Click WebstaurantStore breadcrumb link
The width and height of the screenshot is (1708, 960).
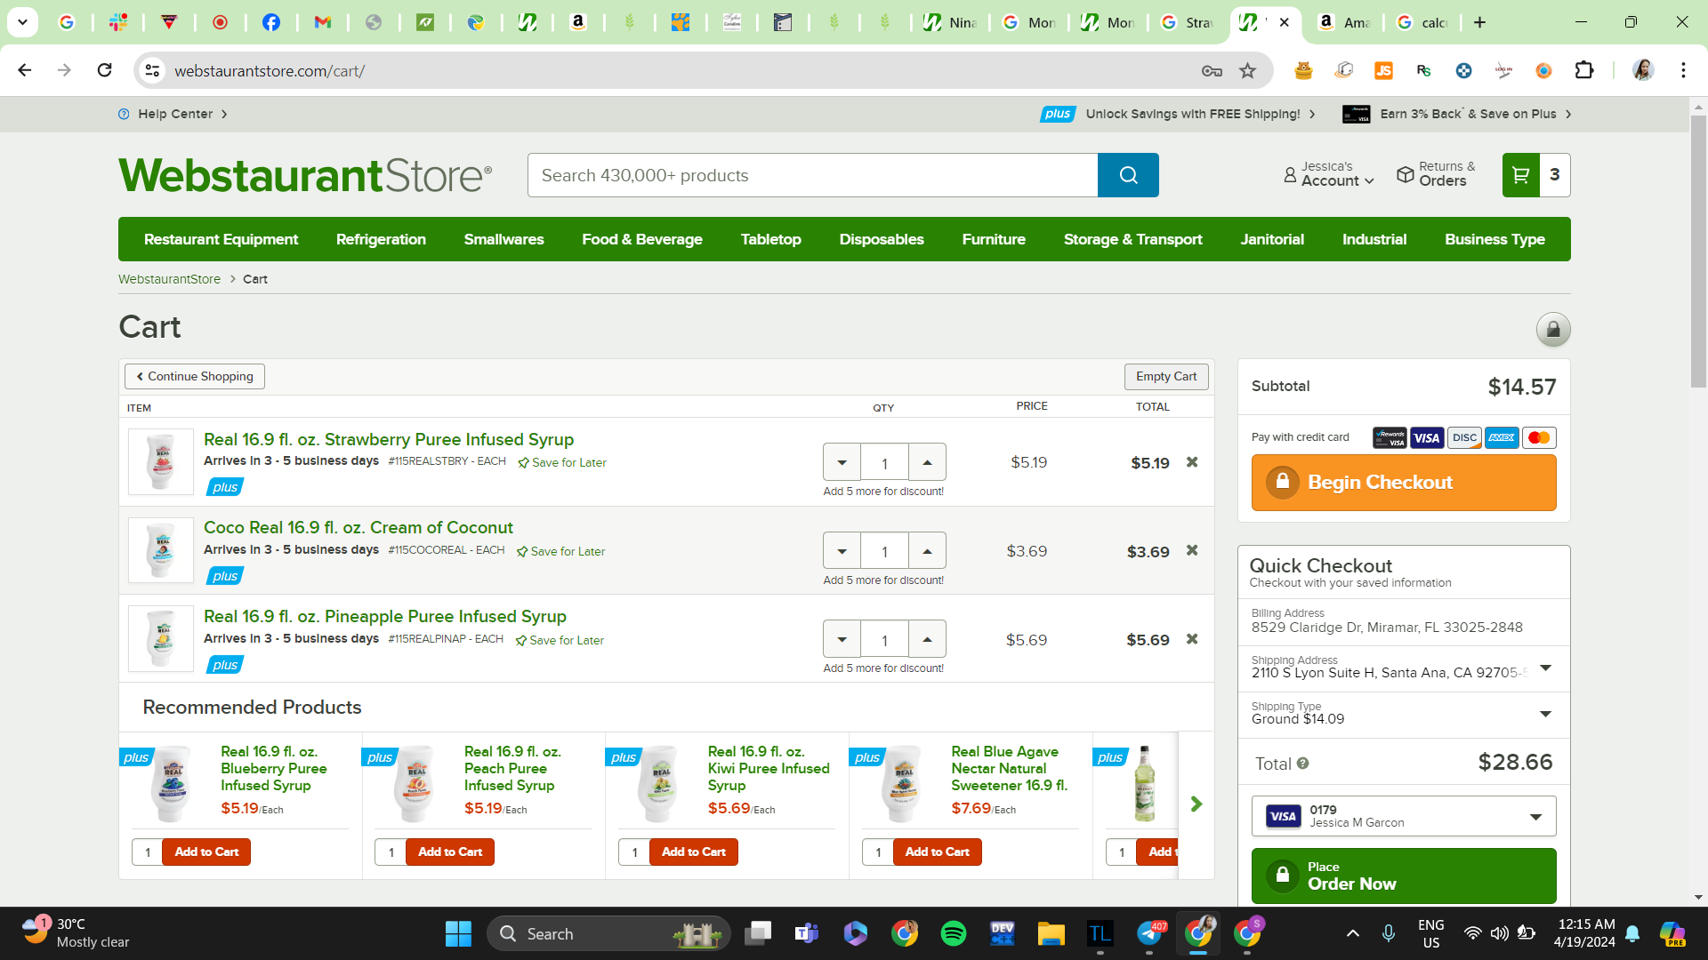pos(169,279)
